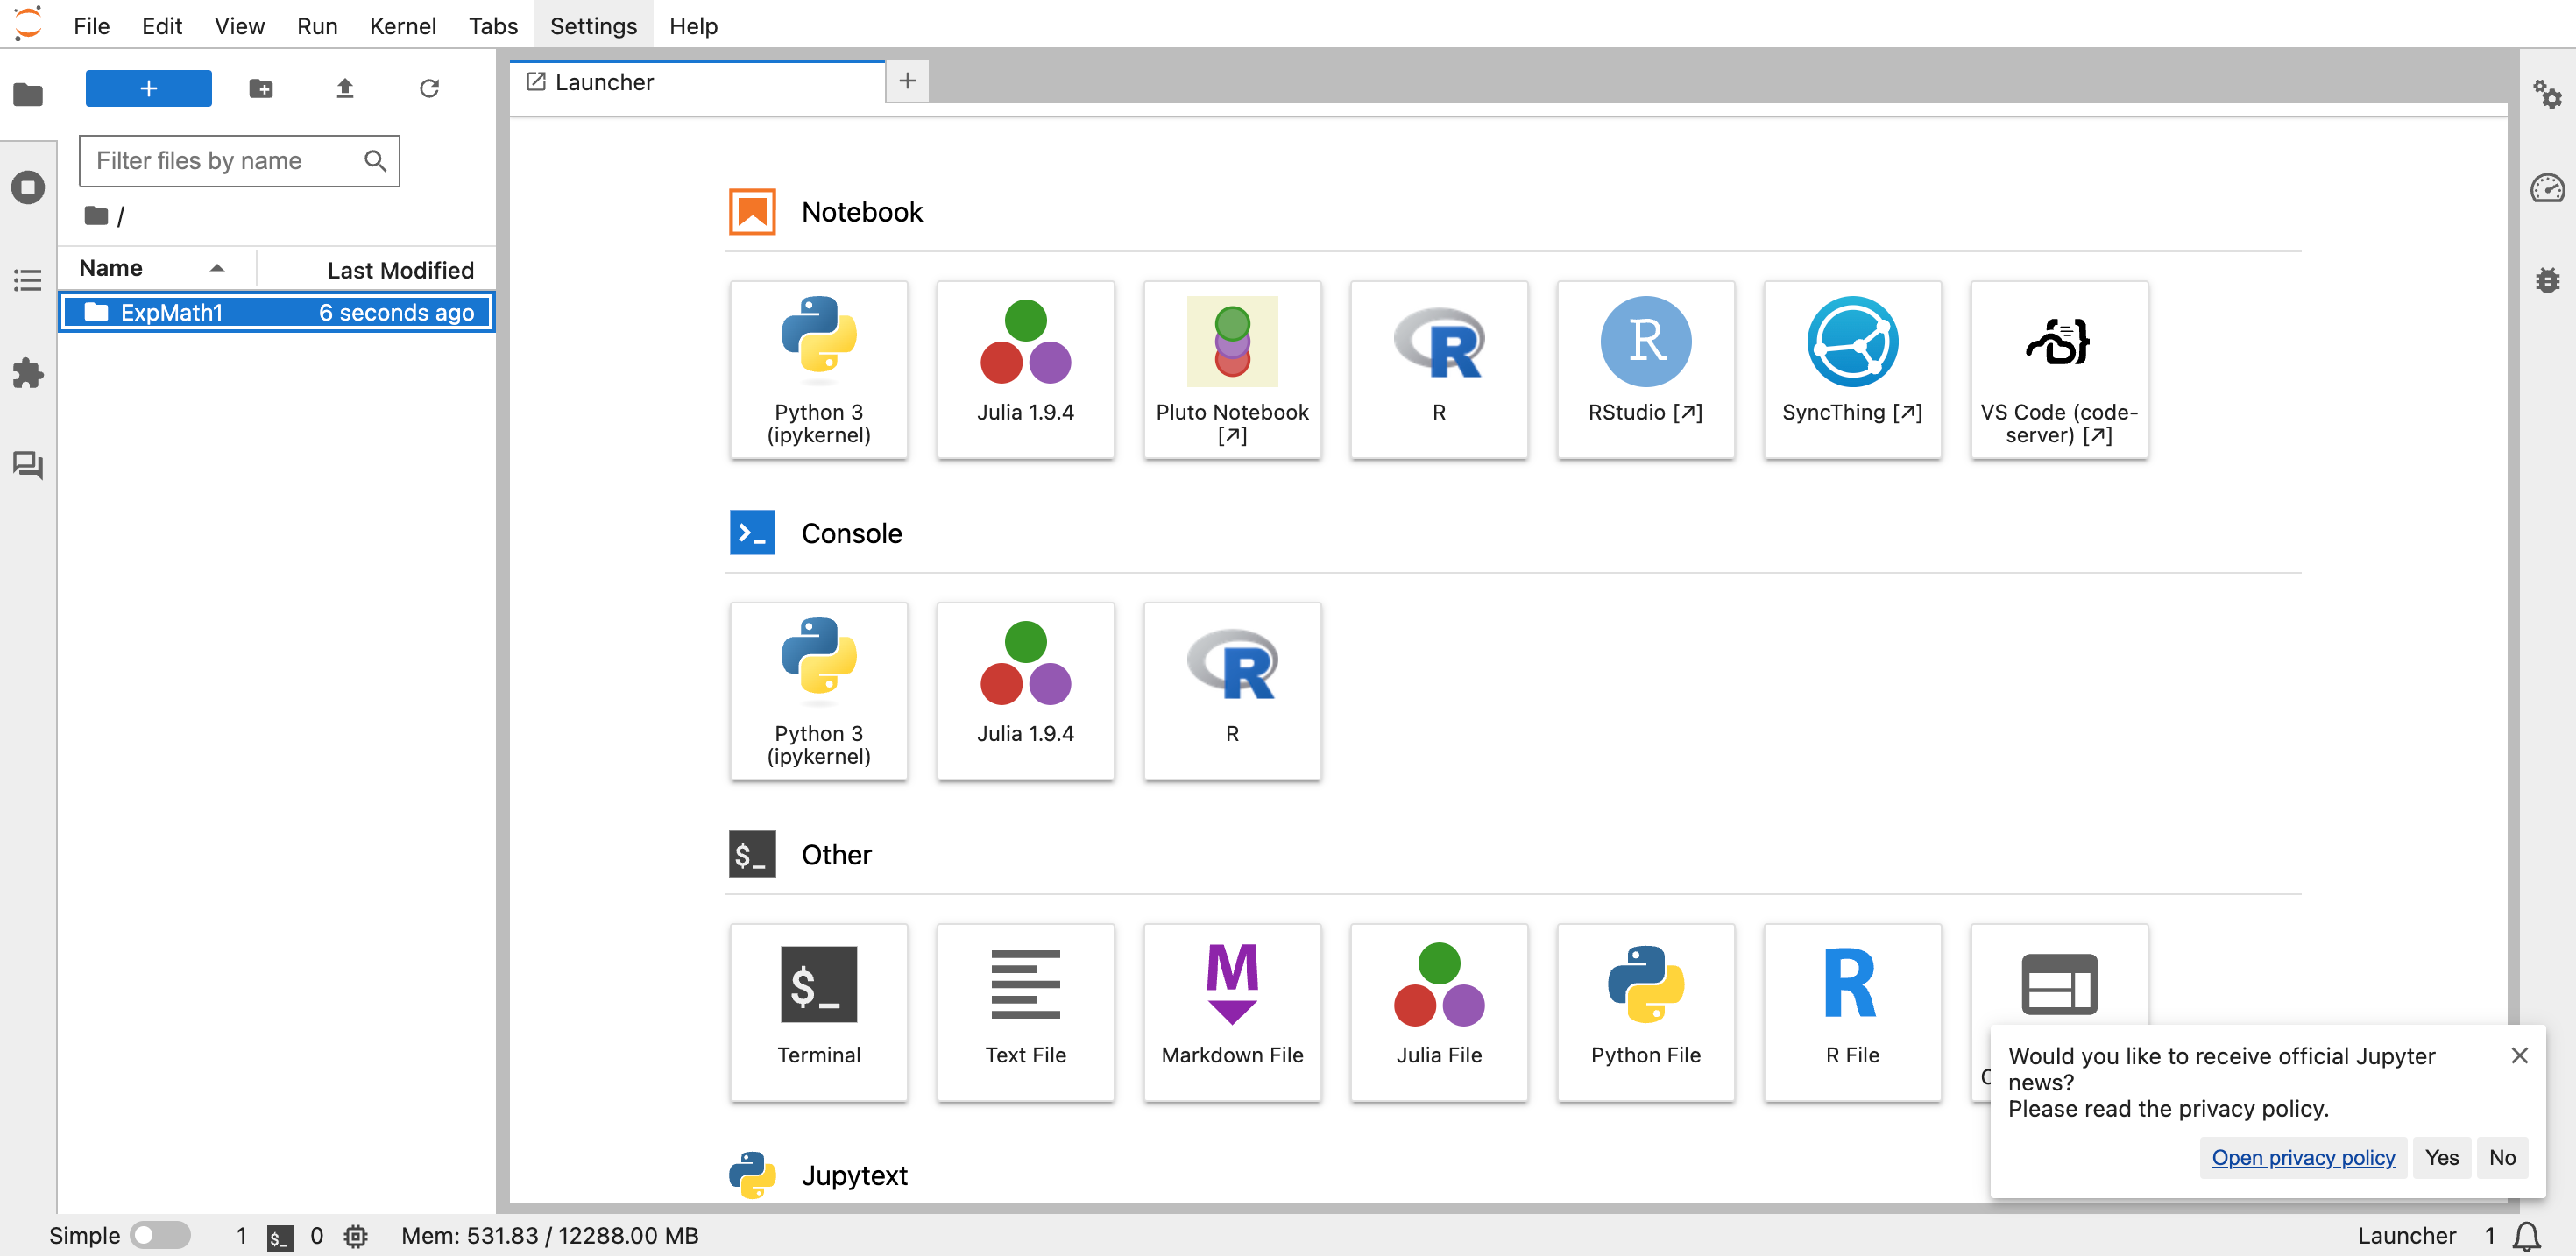Toggle Simple interface mode switch

click(160, 1235)
